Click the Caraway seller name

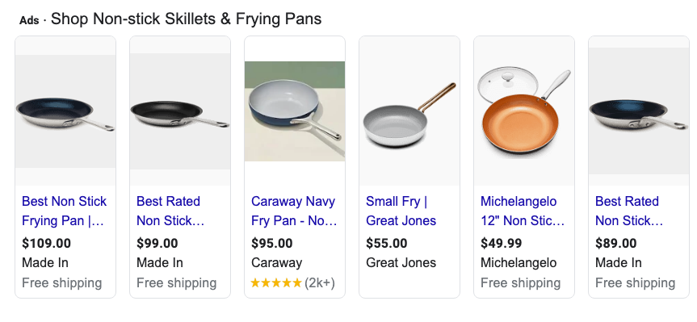(276, 263)
